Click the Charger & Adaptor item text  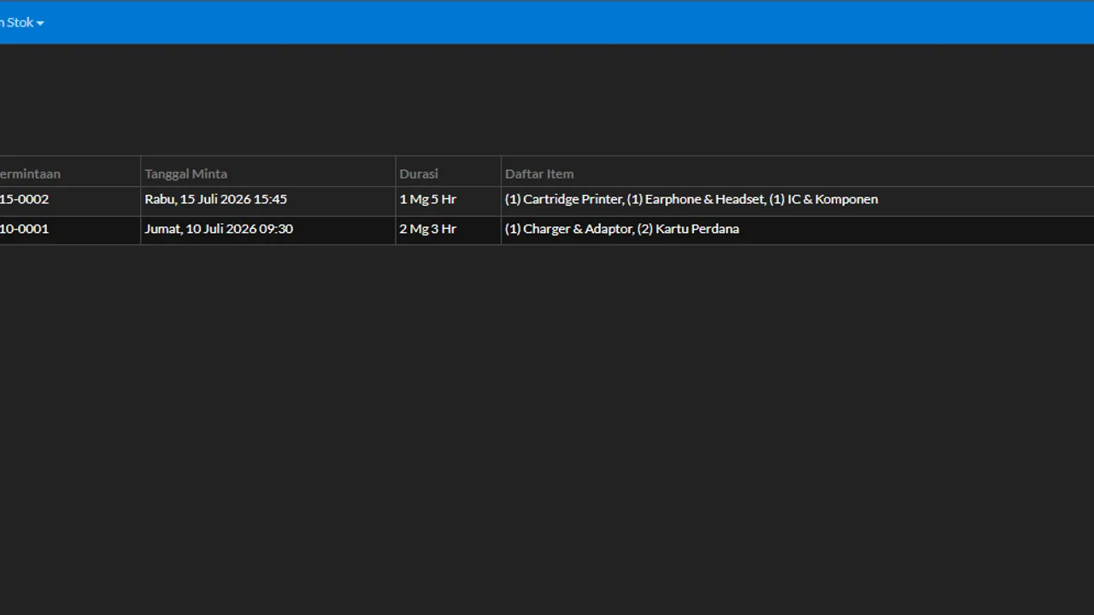[x=578, y=229]
